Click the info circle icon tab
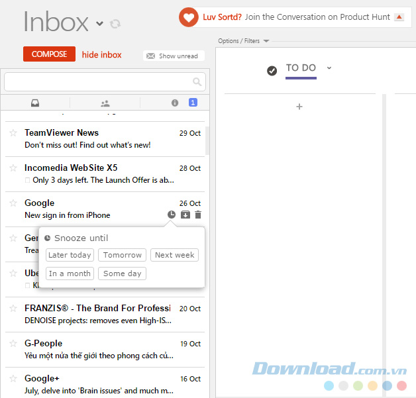This screenshot has width=416, height=398. 175,103
